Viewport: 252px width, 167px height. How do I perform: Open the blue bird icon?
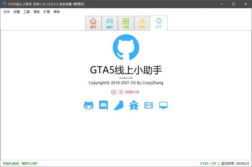click(x=119, y=105)
